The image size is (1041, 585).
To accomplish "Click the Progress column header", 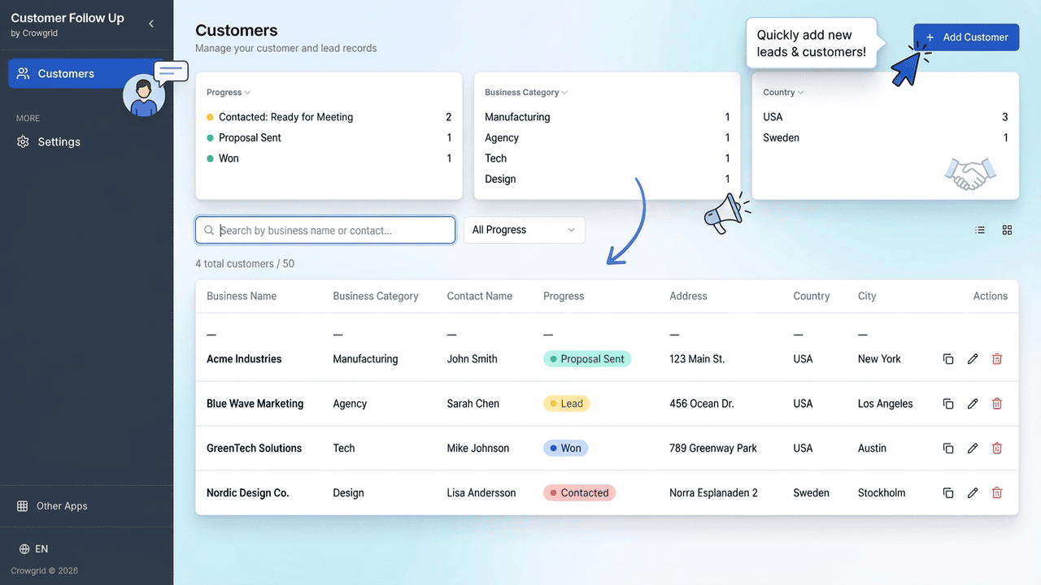I will [564, 296].
